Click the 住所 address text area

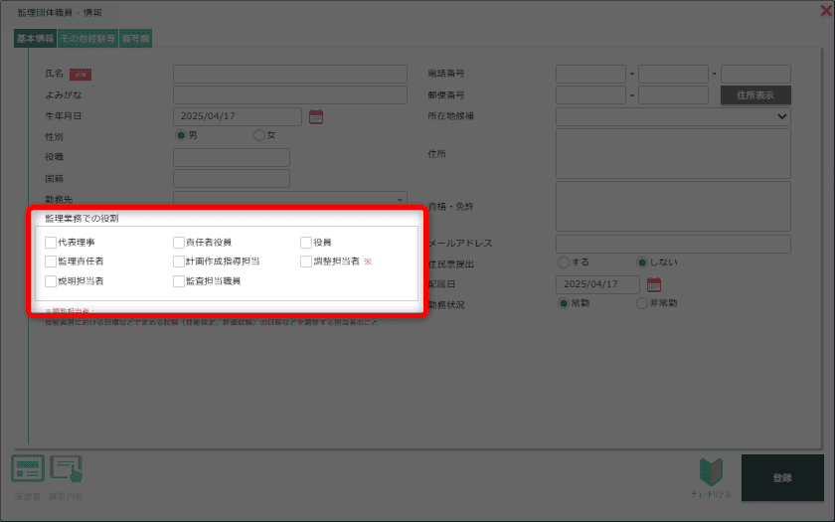pyautogui.click(x=673, y=153)
